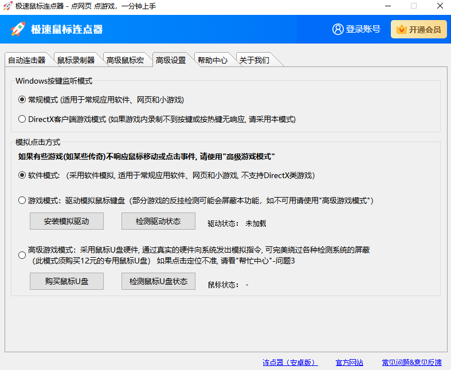
Task: Select the 高级游戏模式 radio button
Action: pos(22,255)
